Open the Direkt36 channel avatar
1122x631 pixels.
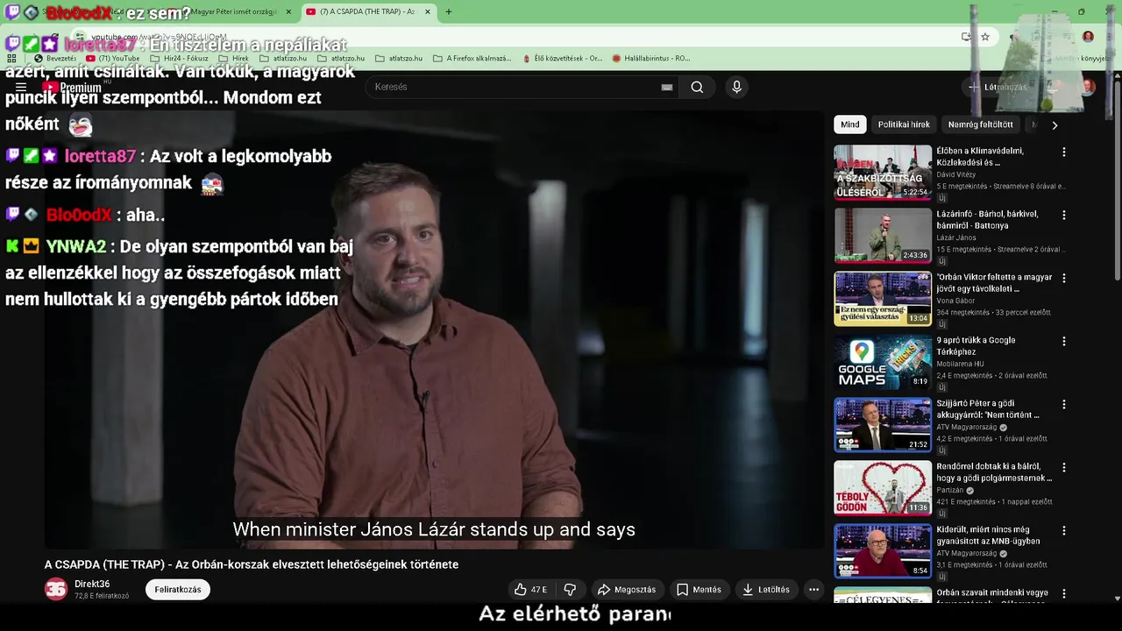click(56, 590)
